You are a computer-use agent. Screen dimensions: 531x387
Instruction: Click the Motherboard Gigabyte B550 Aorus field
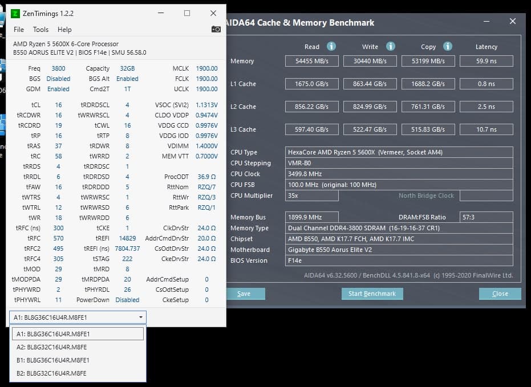point(399,250)
